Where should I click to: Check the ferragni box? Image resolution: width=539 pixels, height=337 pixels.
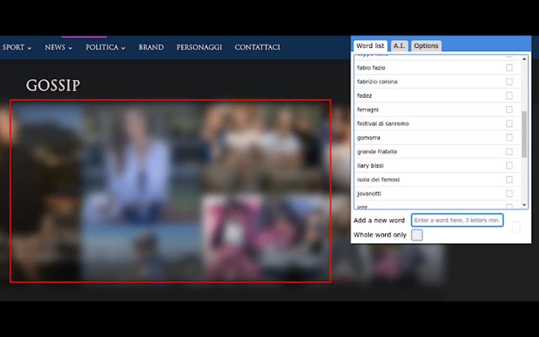coord(509,109)
